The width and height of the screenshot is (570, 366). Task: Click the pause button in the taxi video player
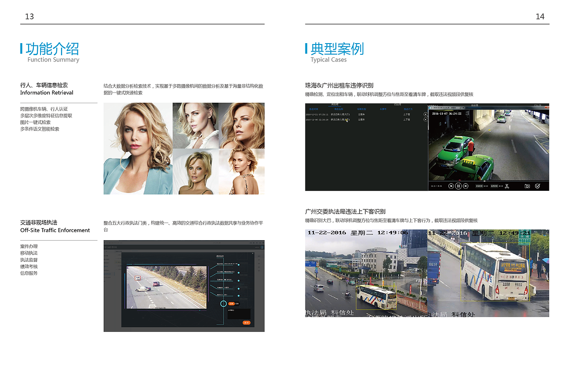point(458,186)
